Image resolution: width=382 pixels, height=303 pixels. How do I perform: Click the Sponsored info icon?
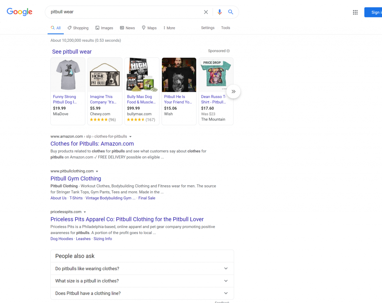pos(228,51)
